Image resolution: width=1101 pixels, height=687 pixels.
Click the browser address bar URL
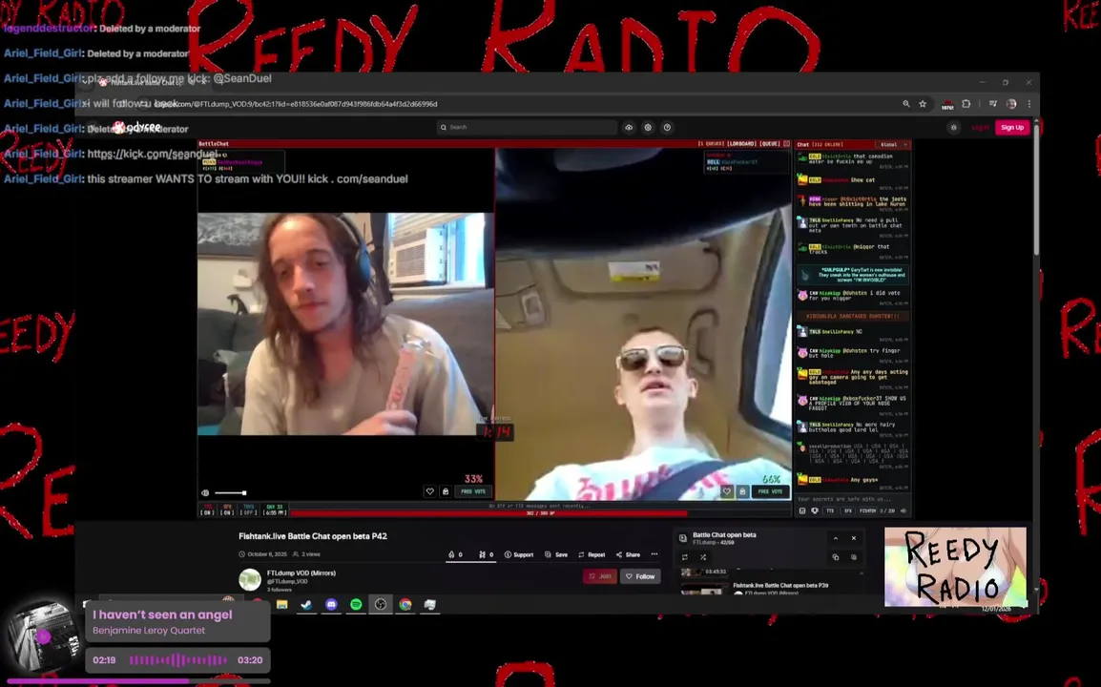point(296,104)
